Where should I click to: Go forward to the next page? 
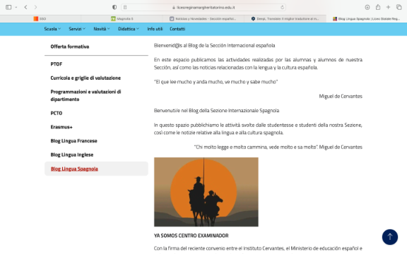[35, 7]
